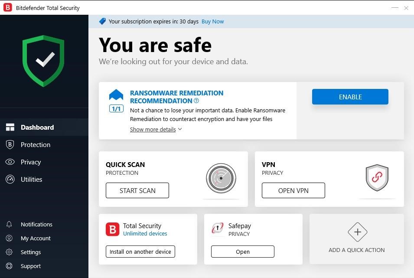Click the My Account person icon
Viewport: 414px width, 278px height.
tap(9, 238)
